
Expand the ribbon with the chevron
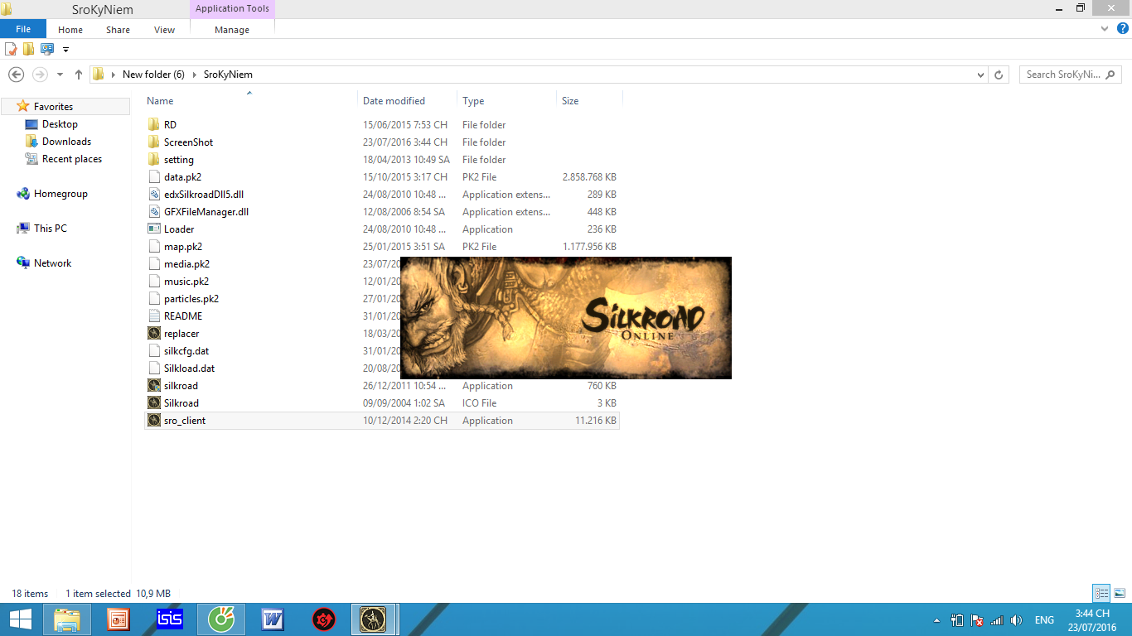tap(1105, 29)
